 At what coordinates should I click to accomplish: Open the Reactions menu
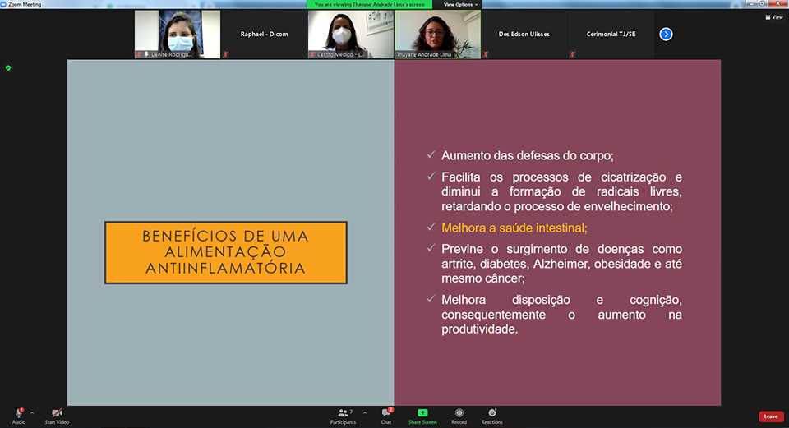pyautogui.click(x=491, y=413)
